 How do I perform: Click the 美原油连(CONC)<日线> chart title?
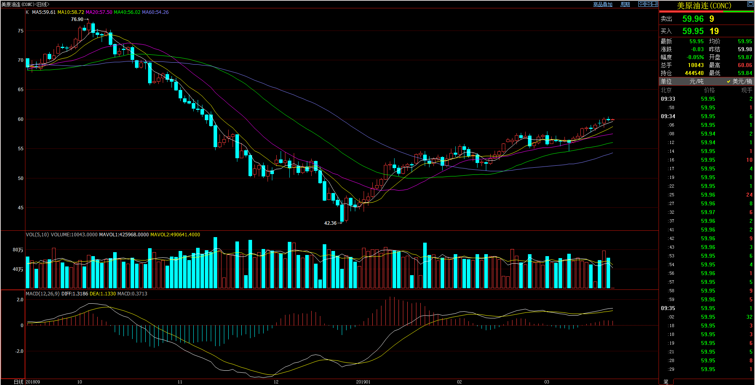tap(25, 4)
